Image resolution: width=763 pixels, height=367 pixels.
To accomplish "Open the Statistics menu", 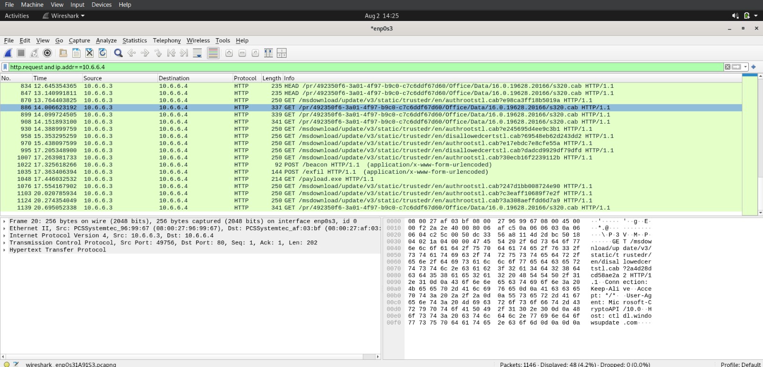I will [134, 41].
